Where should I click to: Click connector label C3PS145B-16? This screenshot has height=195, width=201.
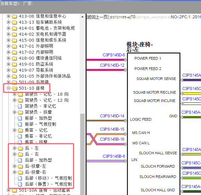click(112, 139)
